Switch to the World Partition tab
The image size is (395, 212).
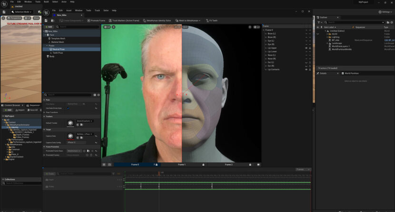click(x=351, y=73)
